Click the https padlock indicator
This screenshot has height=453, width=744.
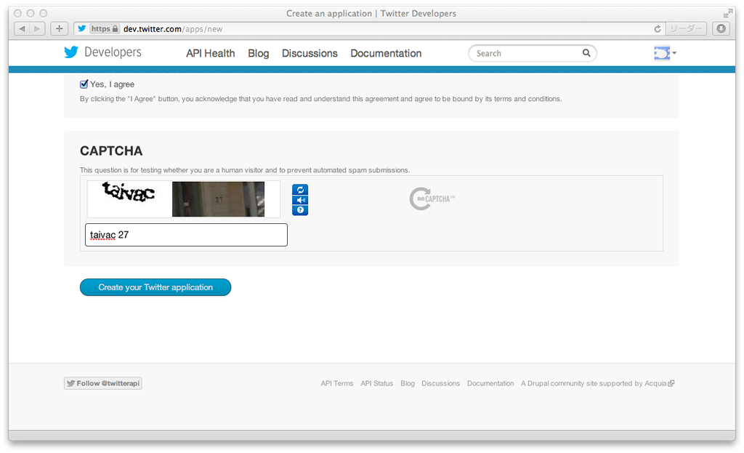[x=105, y=29]
